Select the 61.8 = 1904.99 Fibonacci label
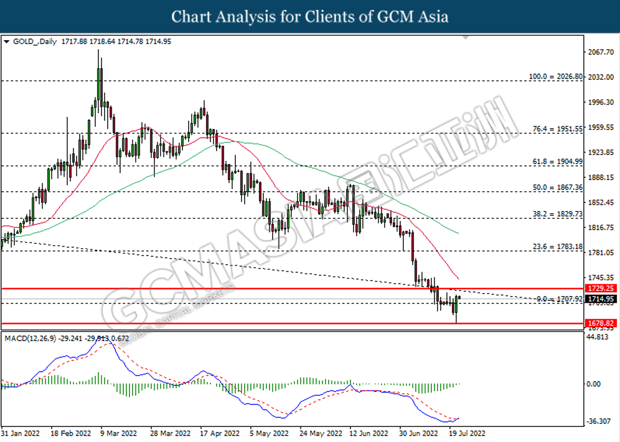The image size is (620, 442). click(558, 161)
